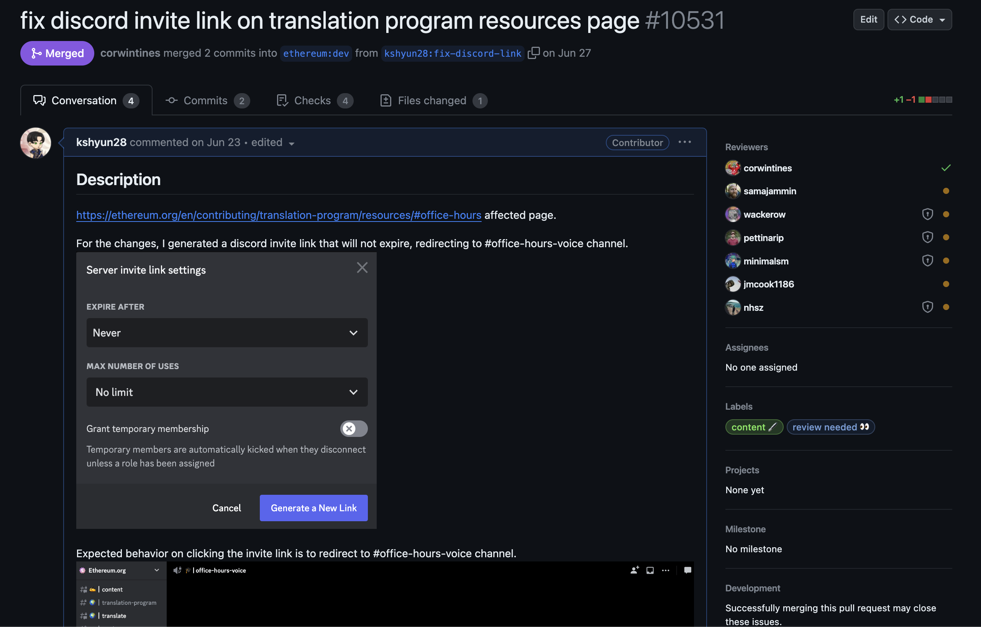The width and height of the screenshot is (981, 627).
Task: Open more options in the Discord voice header
Action: pyautogui.click(x=666, y=570)
